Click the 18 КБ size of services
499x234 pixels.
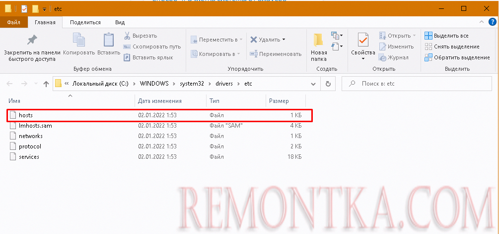pyautogui.click(x=294, y=157)
